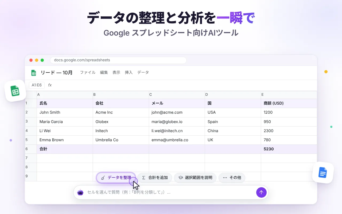Click the 商談 (USD) header cell

click(x=289, y=103)
